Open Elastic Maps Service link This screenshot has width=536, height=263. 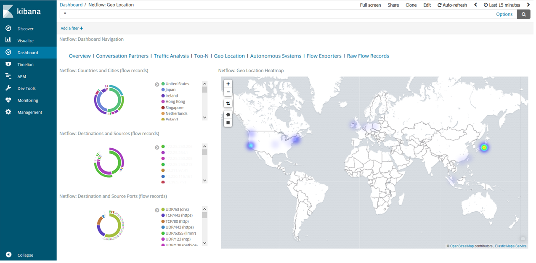[511, 246]
